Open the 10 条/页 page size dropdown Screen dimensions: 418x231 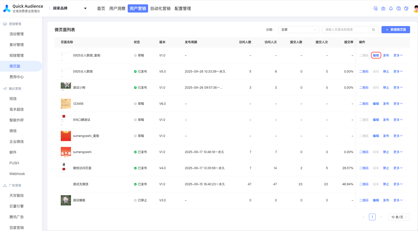click(x=399, y=217)
